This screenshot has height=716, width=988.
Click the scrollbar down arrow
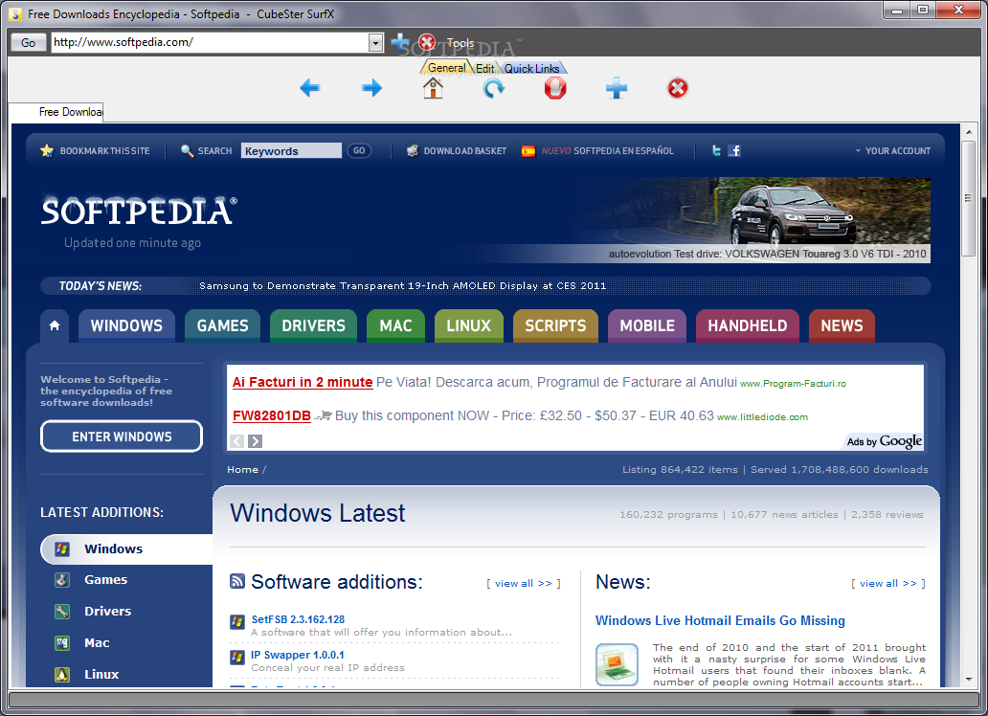[969, 680]
